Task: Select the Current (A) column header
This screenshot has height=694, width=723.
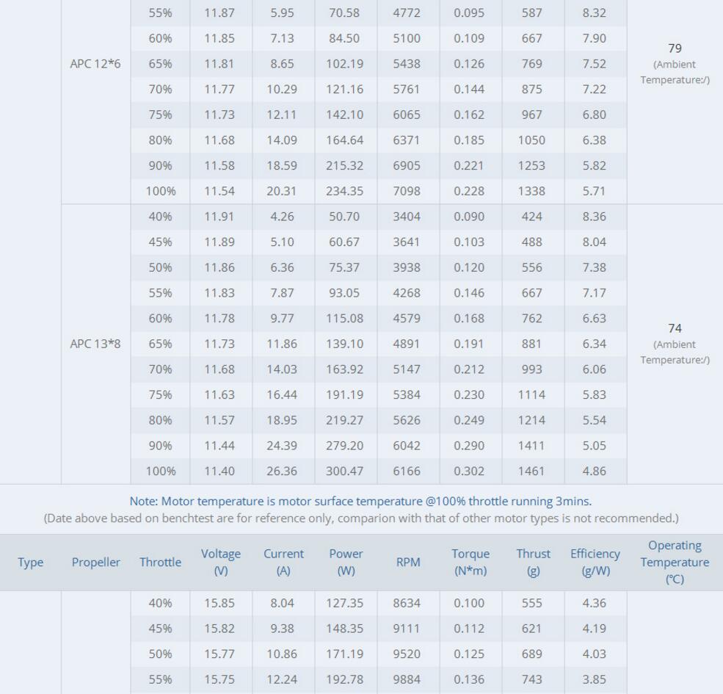Action: pyautogui.click(x=283, y=562)
